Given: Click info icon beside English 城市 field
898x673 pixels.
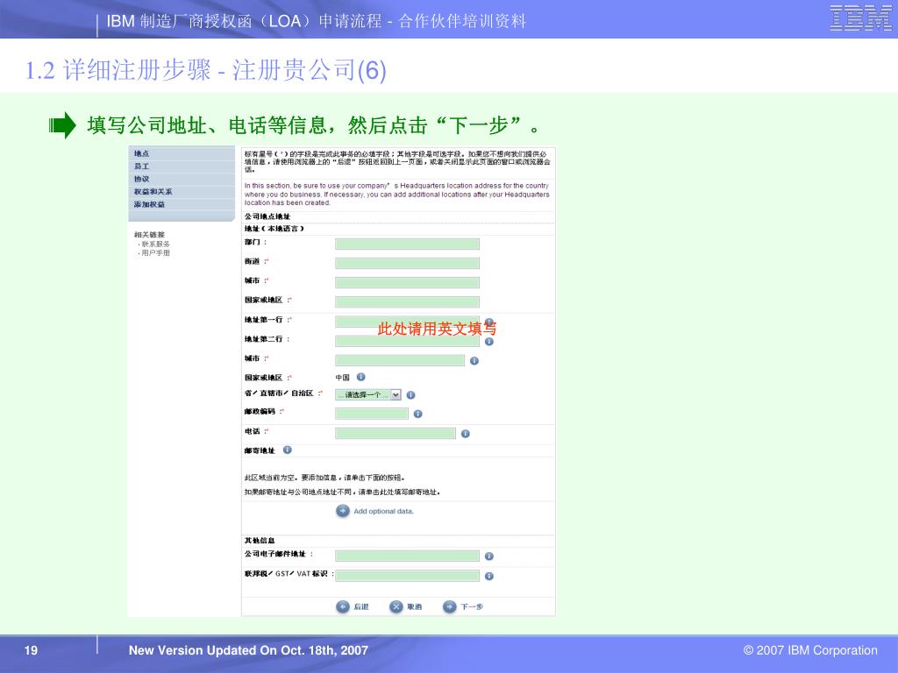Looking at the screenshot, I should point(474,361).
